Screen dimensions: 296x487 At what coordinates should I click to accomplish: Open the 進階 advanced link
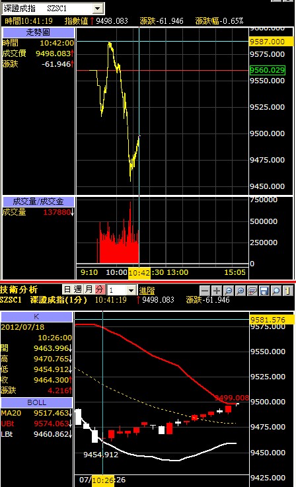pyautogui.click(x=147, y=291)
